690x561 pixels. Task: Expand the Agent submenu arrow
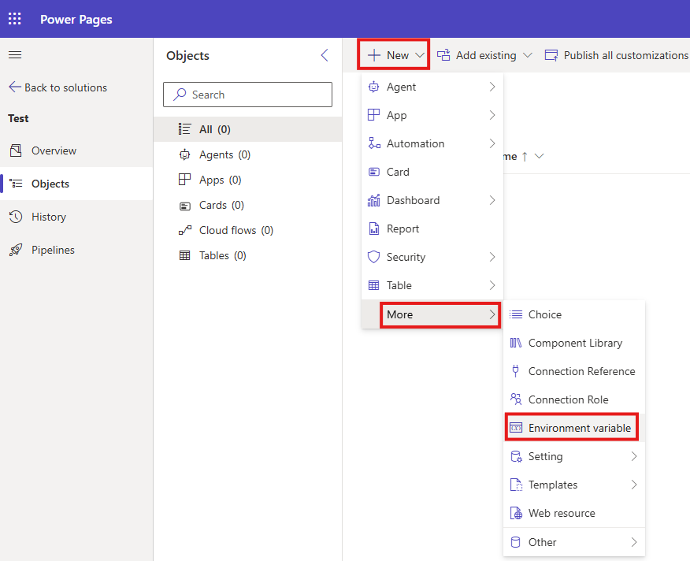click(492, 87)
